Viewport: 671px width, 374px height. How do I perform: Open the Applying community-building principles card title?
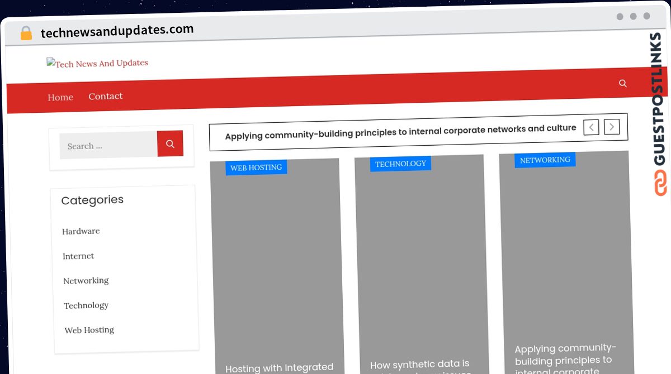[x=565, y=358]
